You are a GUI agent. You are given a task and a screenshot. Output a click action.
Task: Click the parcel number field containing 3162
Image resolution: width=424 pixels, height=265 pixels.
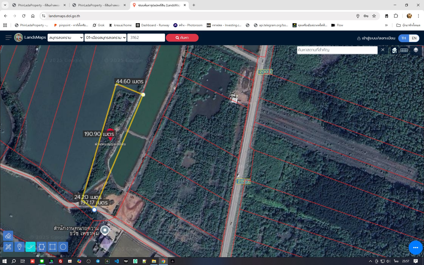[x=146, y=38]
